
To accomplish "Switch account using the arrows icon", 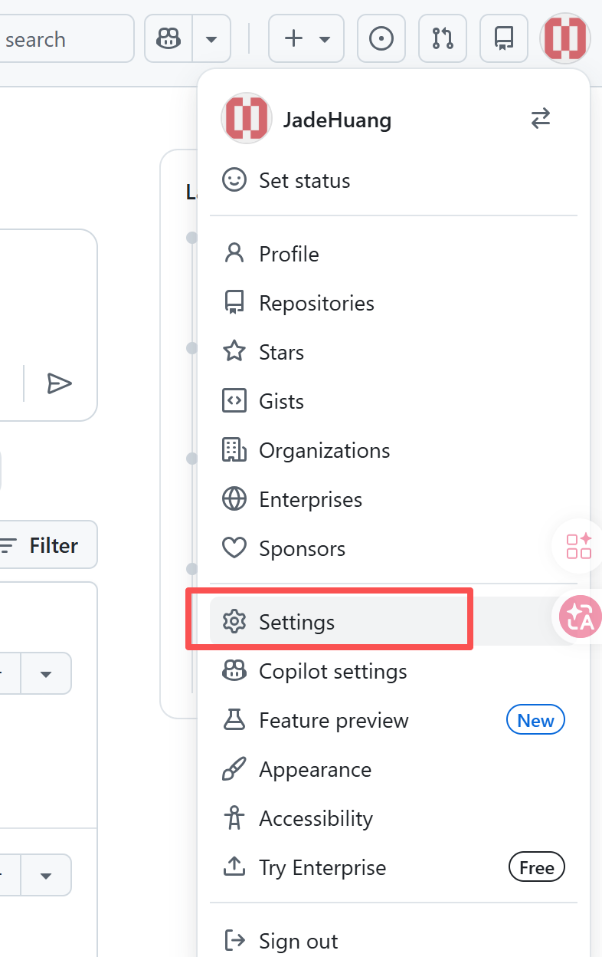I will click(541, 119).
